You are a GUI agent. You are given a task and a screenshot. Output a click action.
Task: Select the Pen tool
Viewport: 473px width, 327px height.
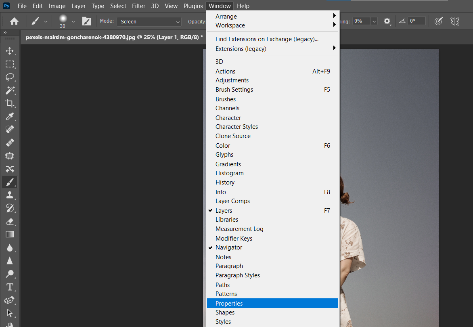(10, 300)
